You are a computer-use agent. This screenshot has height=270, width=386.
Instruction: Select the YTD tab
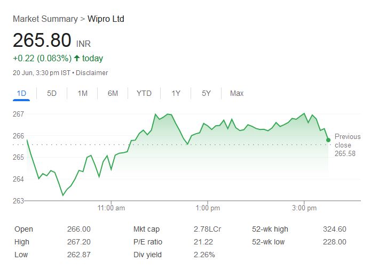(144, 93)
